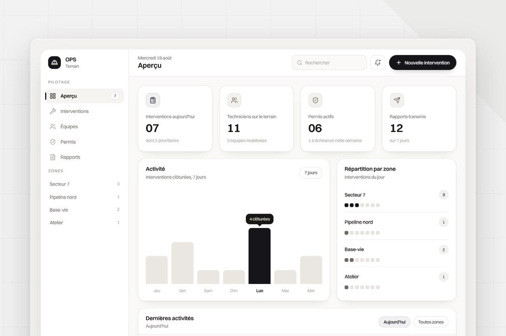
Task: Focus the Rechercher search field
Action: 329,62
